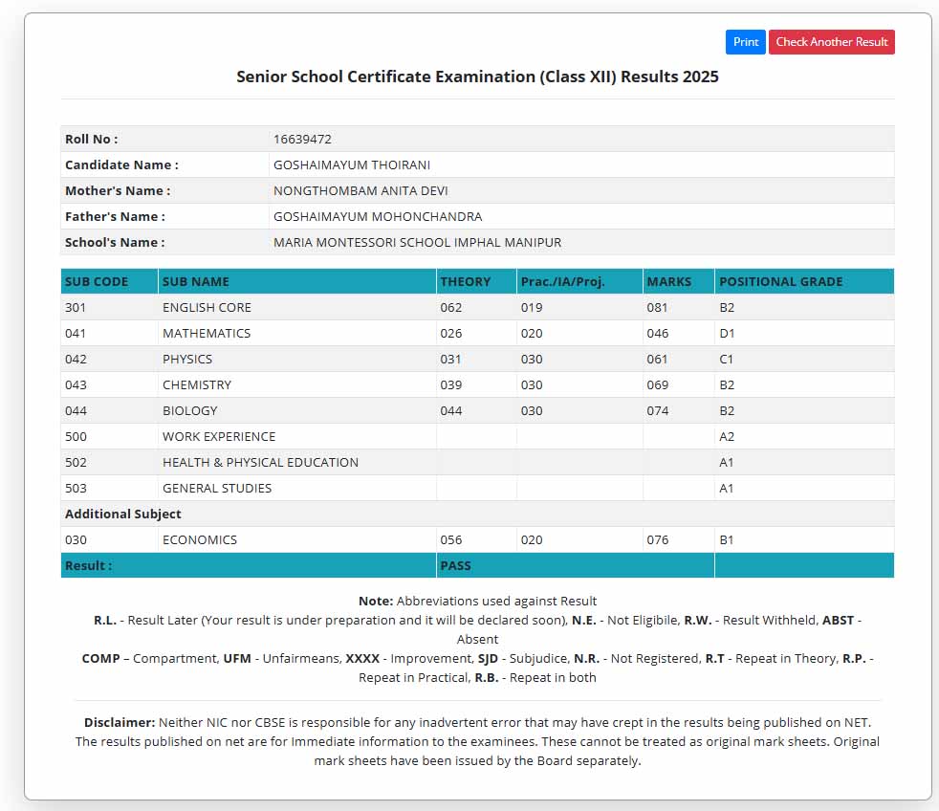Image resolution: width=939 pixels, height=811 pixels.
Task: Click the PHYSICS total marks value 061
Action: 658,360
